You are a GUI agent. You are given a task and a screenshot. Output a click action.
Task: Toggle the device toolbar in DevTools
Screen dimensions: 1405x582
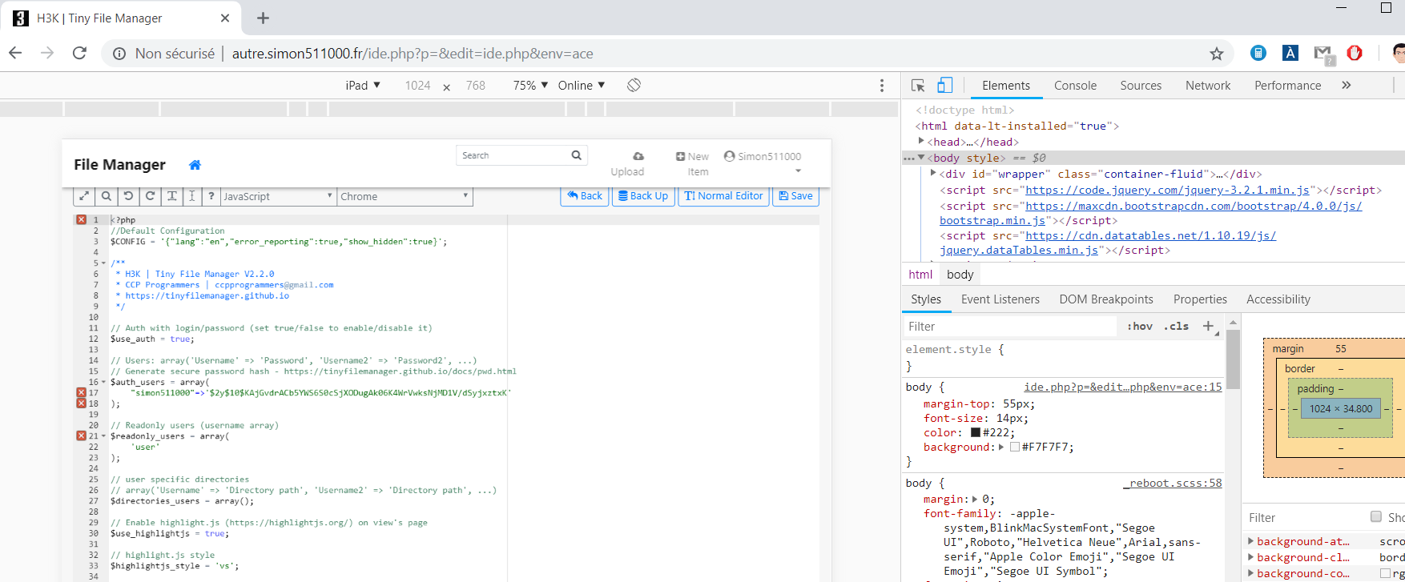pyautogui.click(x=945, y=86)
